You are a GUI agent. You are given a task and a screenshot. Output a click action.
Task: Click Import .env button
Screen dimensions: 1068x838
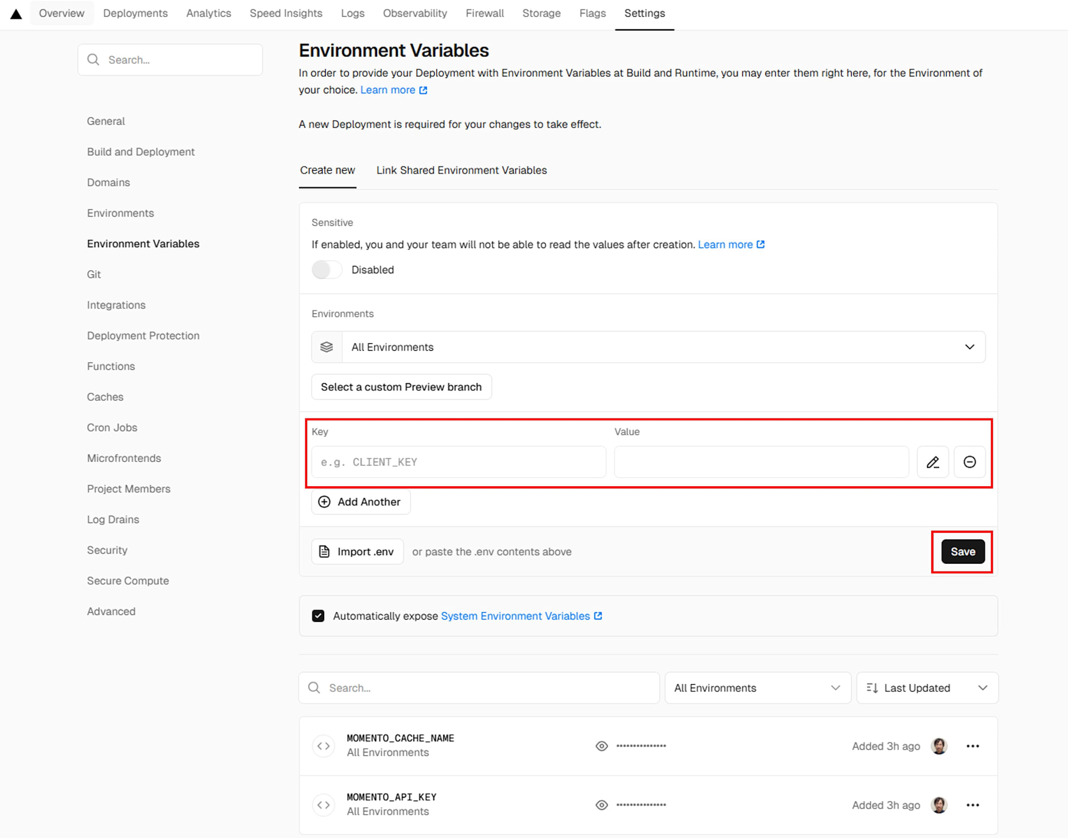coord(357,551)
